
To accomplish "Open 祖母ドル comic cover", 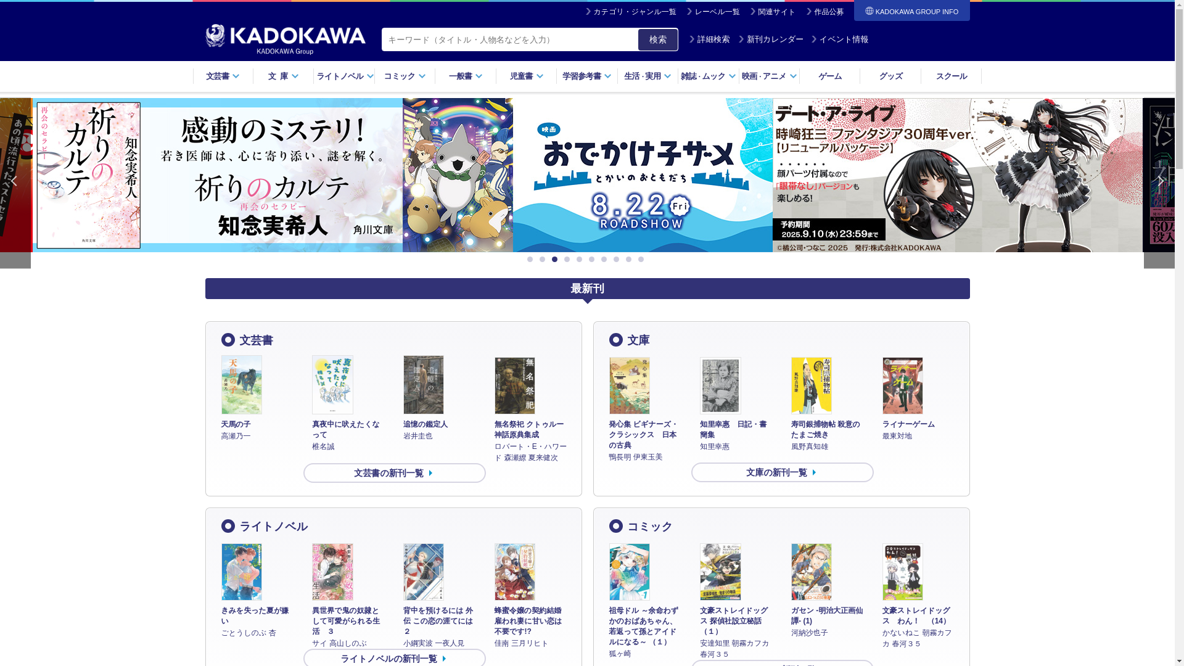I will point(629,572).
